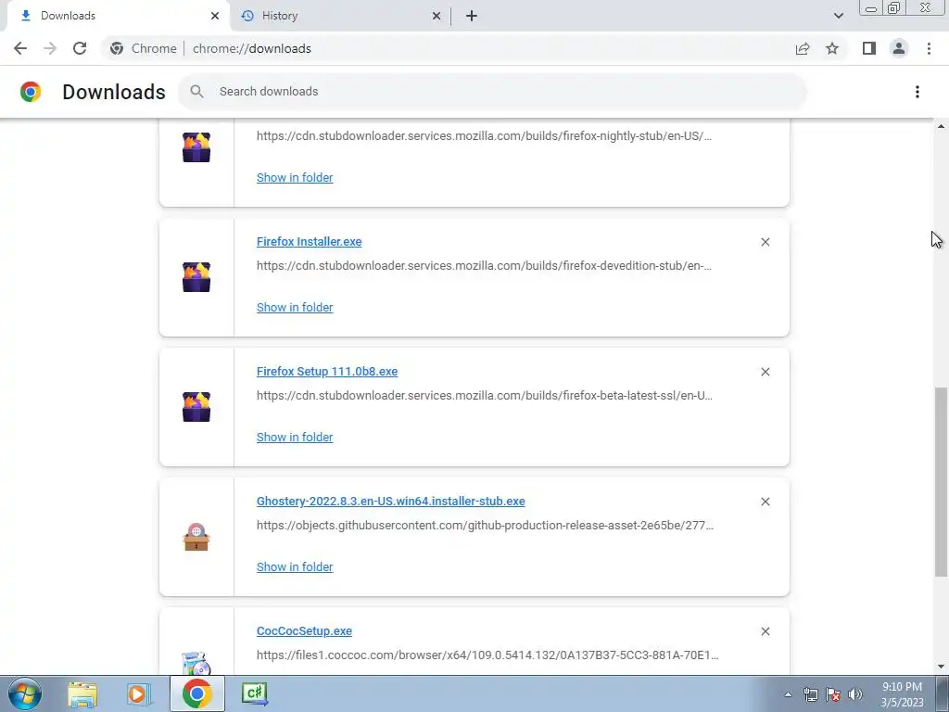
Task: Click the CocCocSetup.exe file icon
Action: [196, 664]
